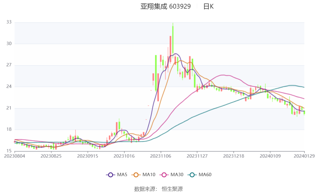Select x-axis date label 20230804
Viewport: 317px width, 193px height.
[15, 156]
